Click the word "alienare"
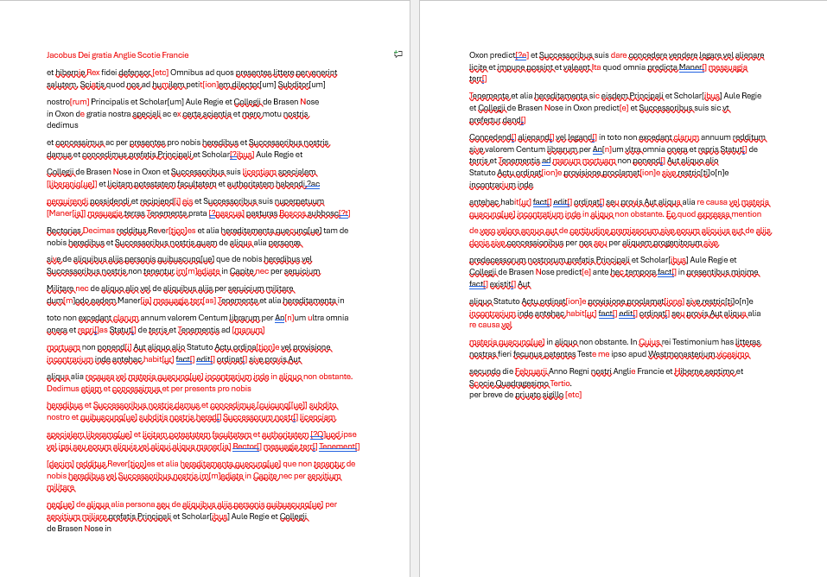Image resolution: width=827 pixels, height=577 pixels. tap(749, 55)
